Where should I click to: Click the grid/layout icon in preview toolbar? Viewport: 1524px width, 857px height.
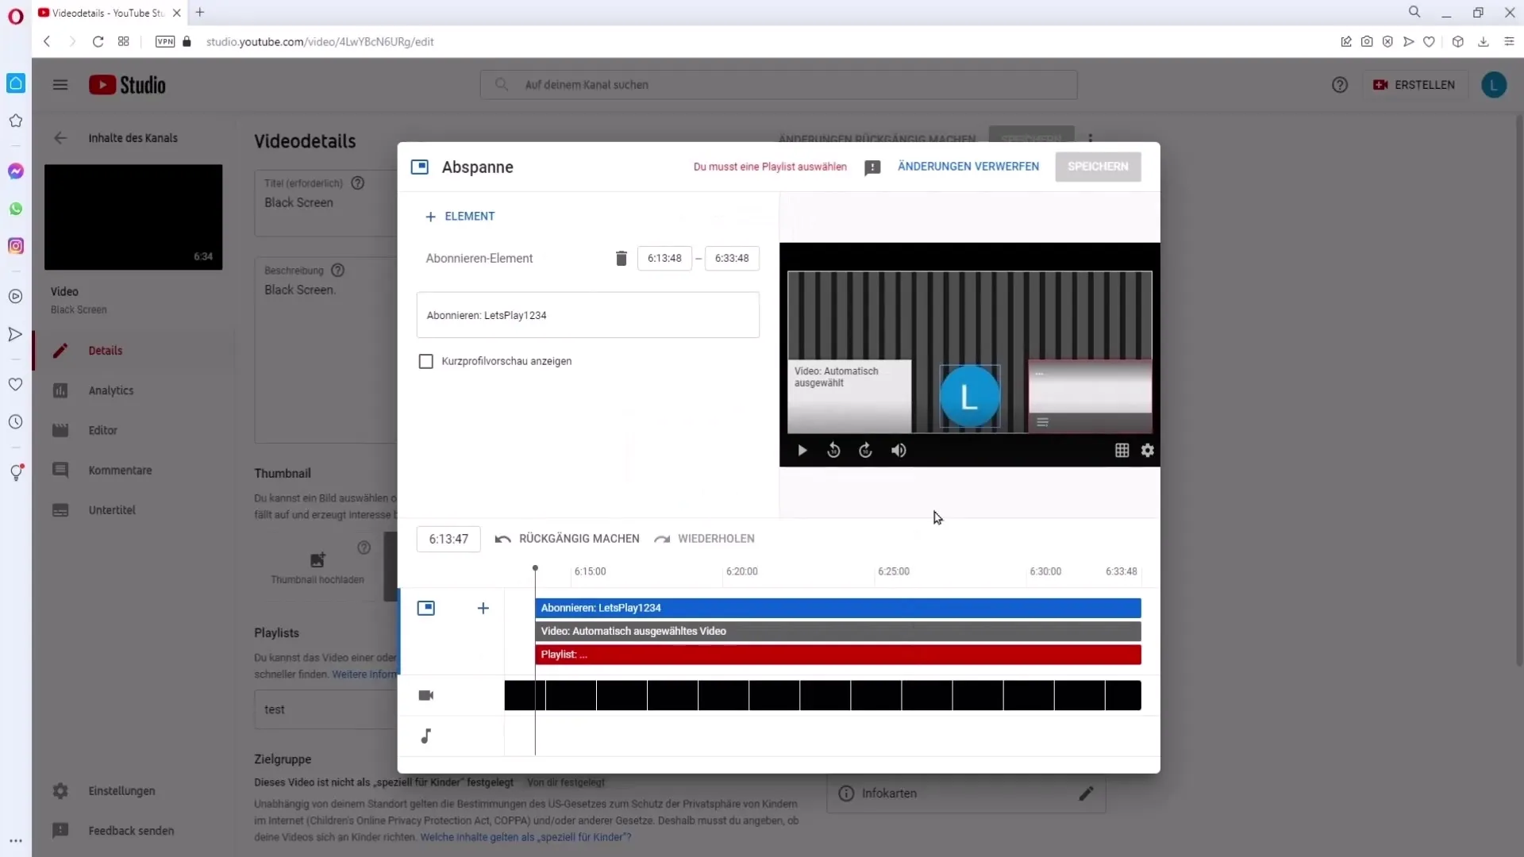(1121, 450)
